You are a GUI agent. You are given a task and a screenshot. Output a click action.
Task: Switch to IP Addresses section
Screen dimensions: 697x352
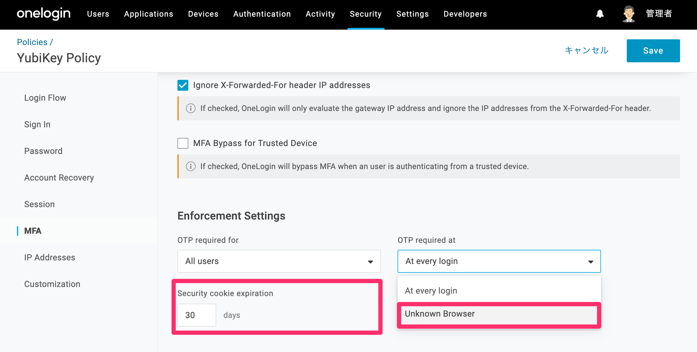tap(50, 257)
